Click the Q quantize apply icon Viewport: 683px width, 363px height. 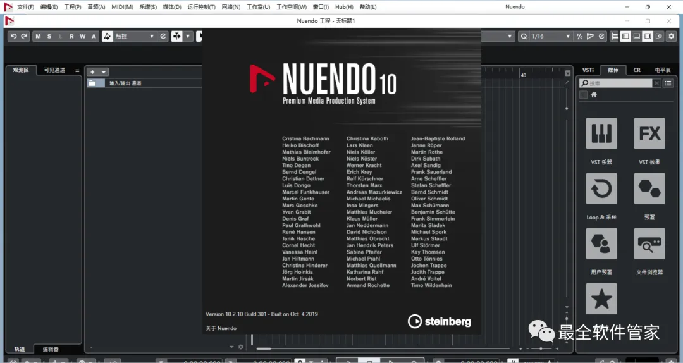[524, 36]
